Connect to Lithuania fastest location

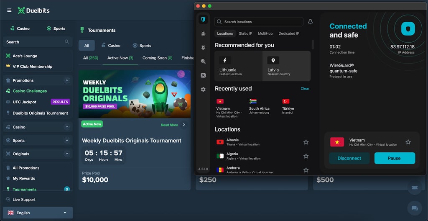point(238,66)
